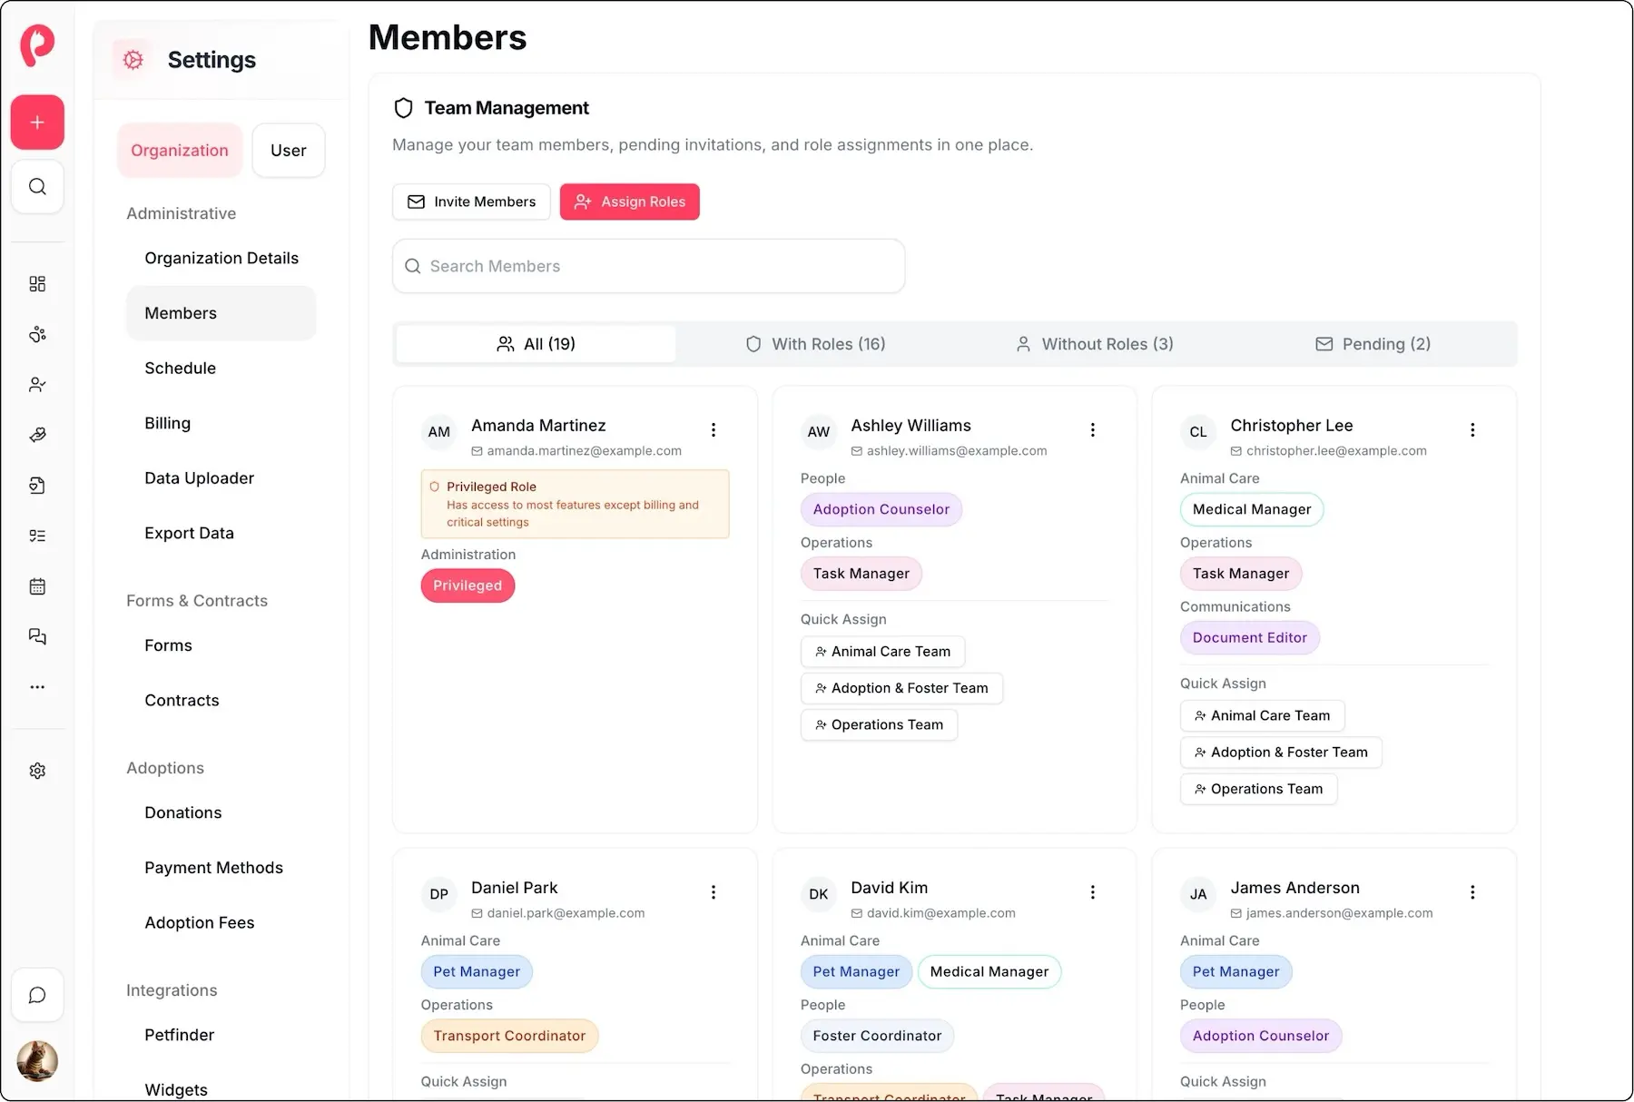Open the Pending invitations tab
Image resolution: width=1634 pixels, height=1102 pixels.
(1373, 344)
